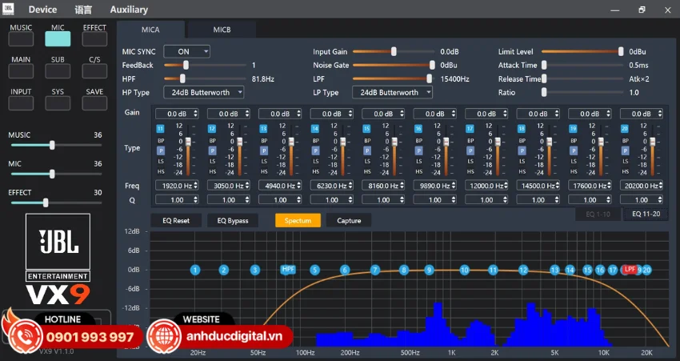Select EQ point 7 on the graph

(x=375, y=270)
